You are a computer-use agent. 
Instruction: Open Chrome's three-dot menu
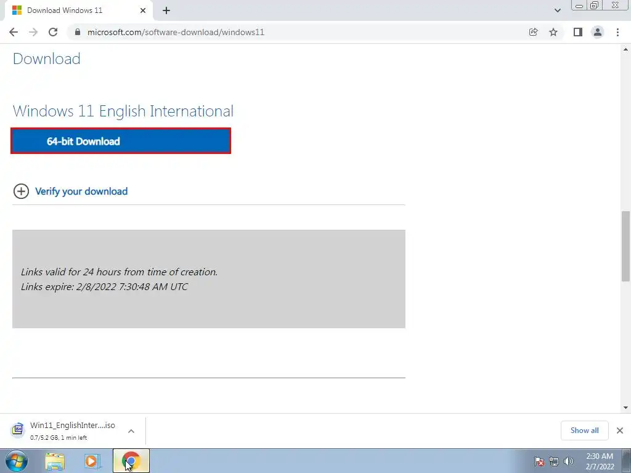(617, 32)
